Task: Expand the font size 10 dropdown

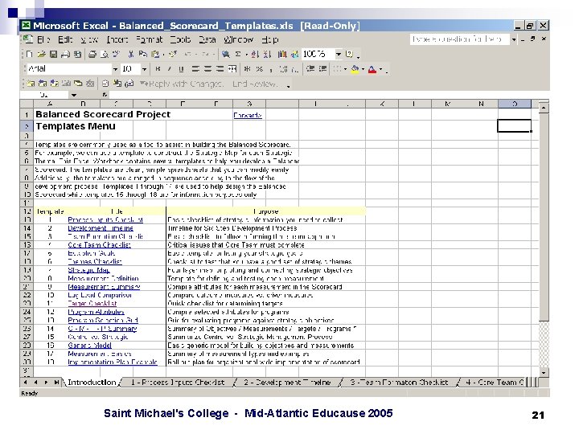Action: tap(145, 69)
